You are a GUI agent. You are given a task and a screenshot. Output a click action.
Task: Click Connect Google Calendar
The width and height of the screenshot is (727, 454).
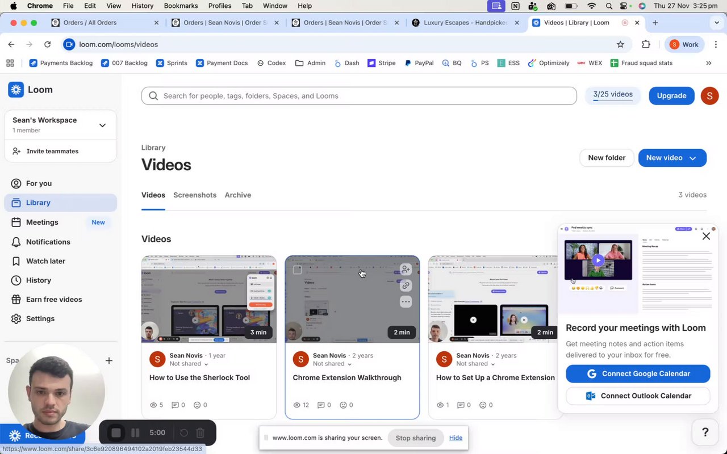(638, 373)
